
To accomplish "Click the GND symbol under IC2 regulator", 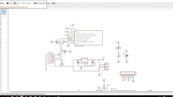I will point(81,68).
